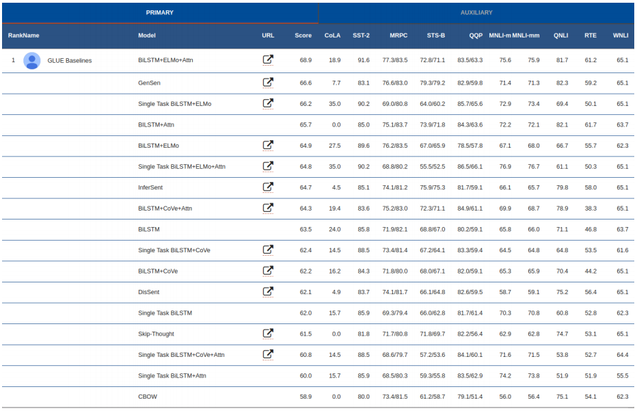Screen dimensions: 637x413
Task: Click the MRPC column header
Action: coord(398,36)
